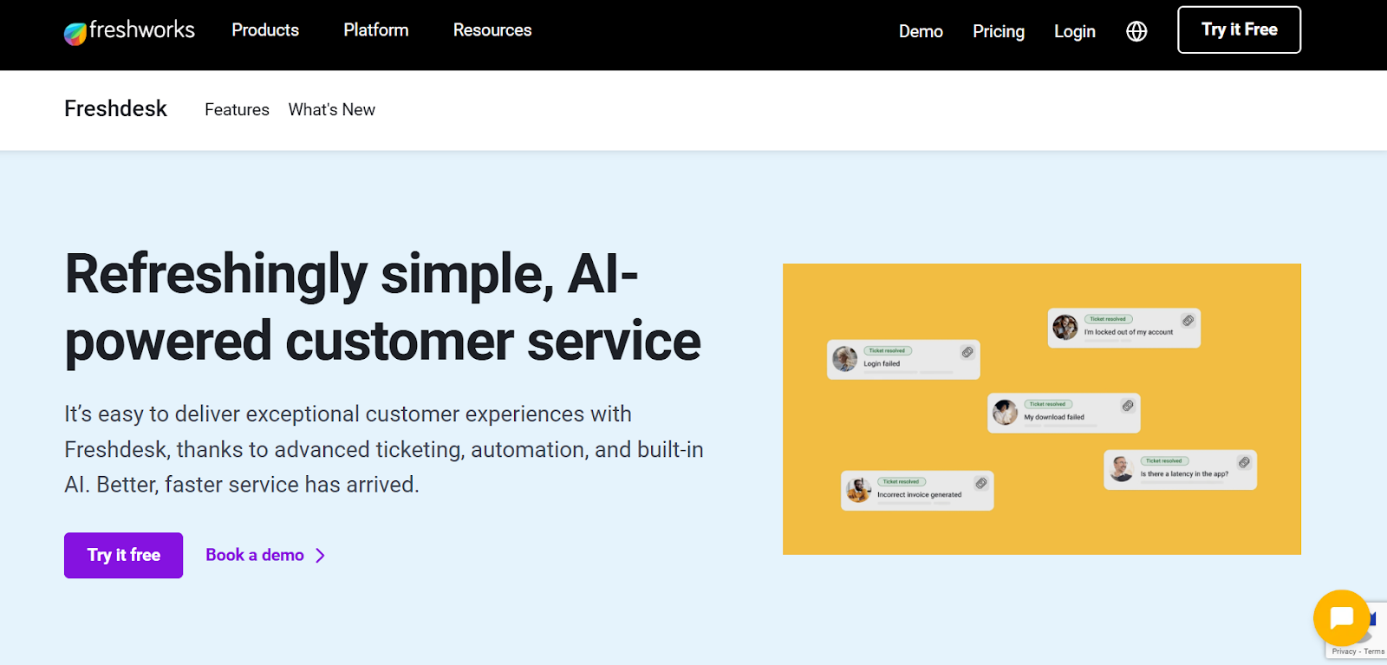The image size is (1387, 665).
Task: Click avatar on Login failed ticket card
Action: coord(845,358)
